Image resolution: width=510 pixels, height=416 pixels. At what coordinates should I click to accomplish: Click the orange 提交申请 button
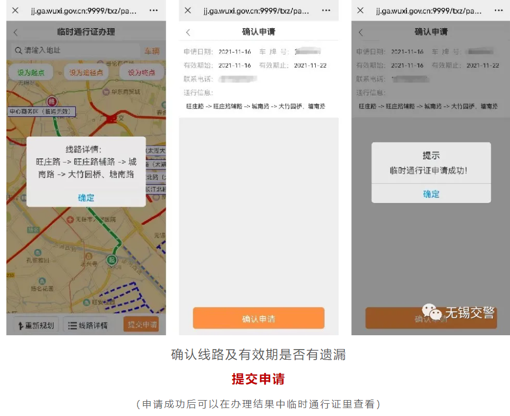tap(141, 325)
